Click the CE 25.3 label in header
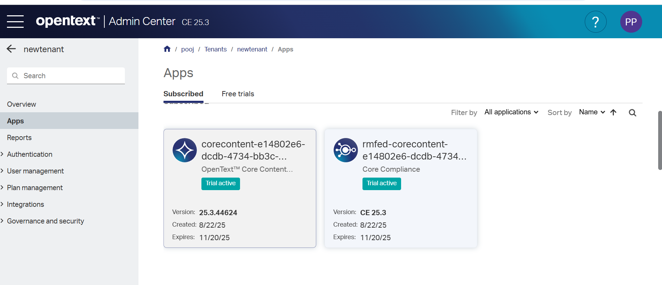Screen dimensions: 662x285 pyautogui.click(x=195, y=22)
